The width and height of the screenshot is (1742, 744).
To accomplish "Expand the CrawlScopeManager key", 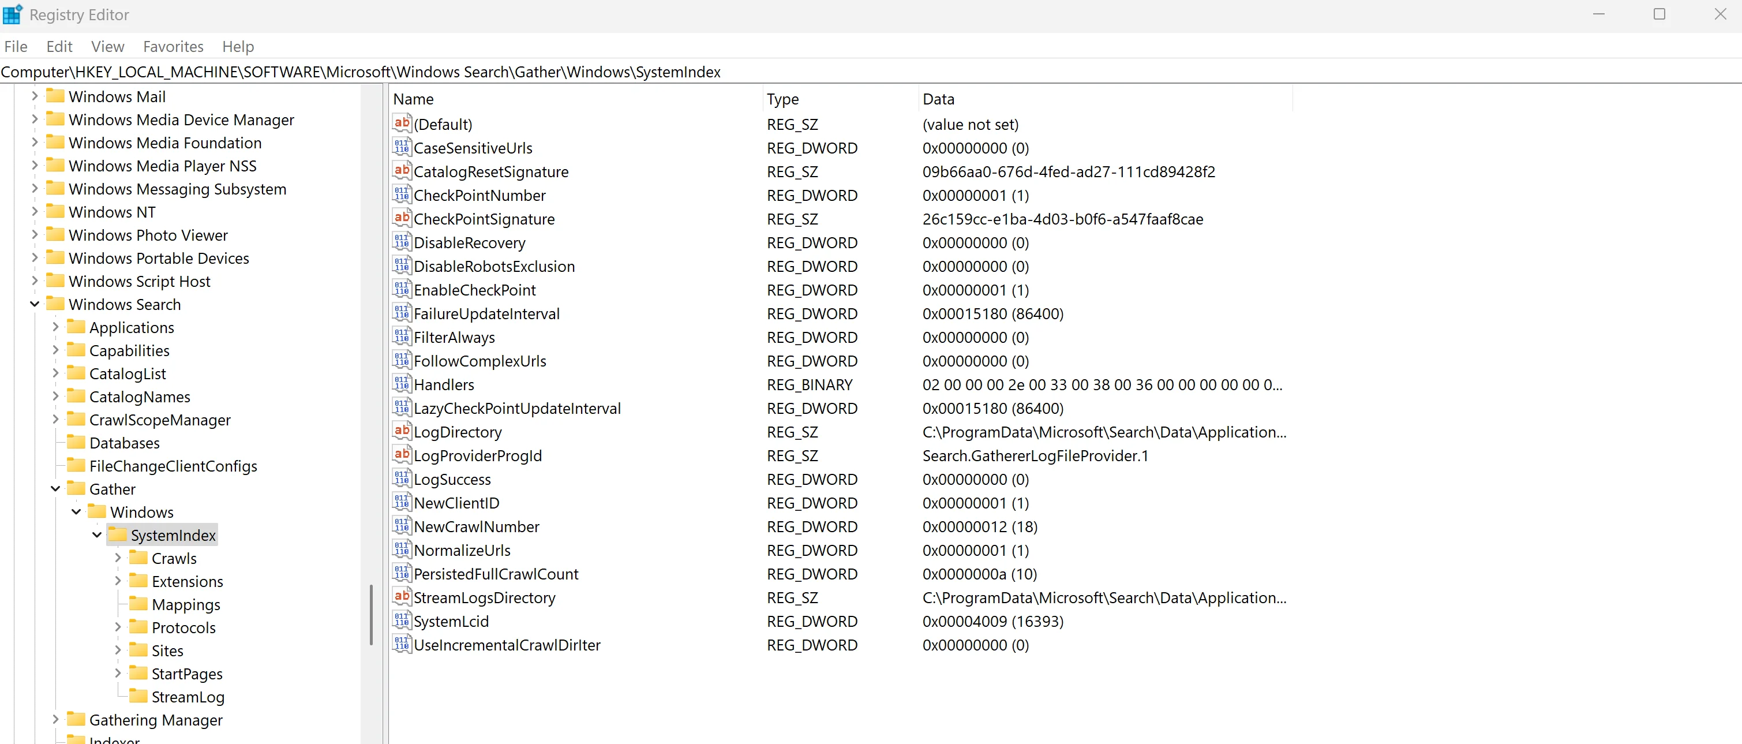I will click(x=55, y=420).
